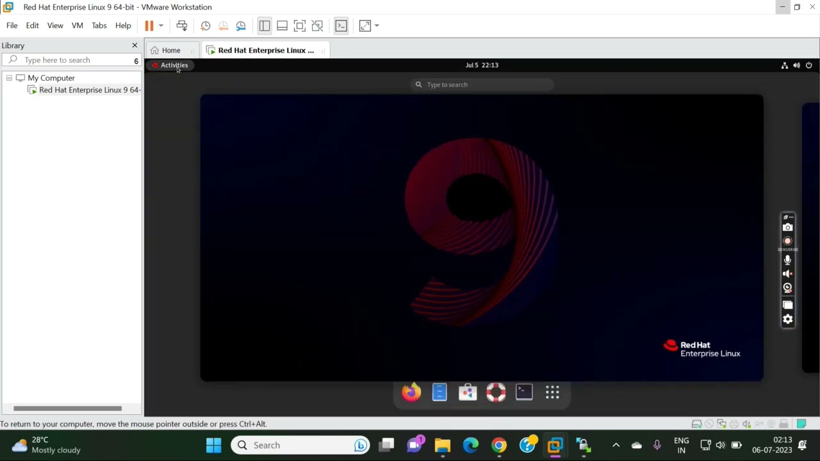Screen dimensions: 820x461
Task: Toggle Unity mode icon
Action: pos(317,26)
